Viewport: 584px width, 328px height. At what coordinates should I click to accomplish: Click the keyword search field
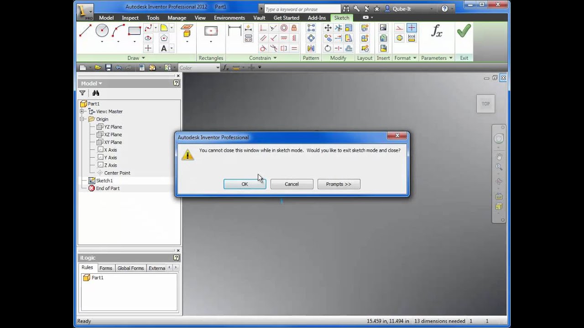click(x=302, y=9)
